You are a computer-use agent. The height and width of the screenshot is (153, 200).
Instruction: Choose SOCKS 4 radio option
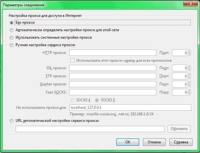[72, 100]
